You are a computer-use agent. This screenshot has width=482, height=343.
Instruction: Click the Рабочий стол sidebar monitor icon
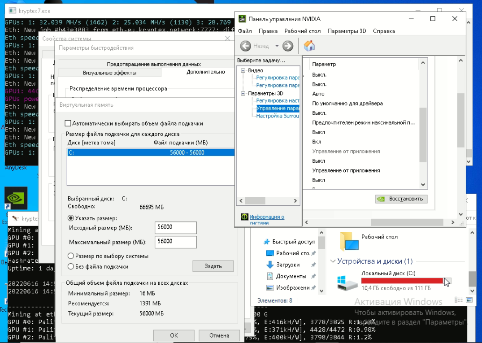(x=269, y=253)
